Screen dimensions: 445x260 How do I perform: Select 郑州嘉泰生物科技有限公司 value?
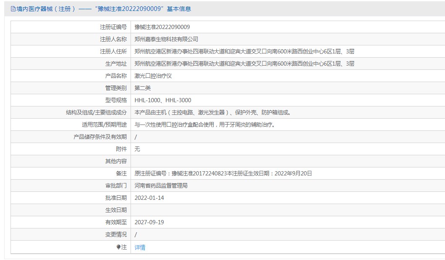166,39
